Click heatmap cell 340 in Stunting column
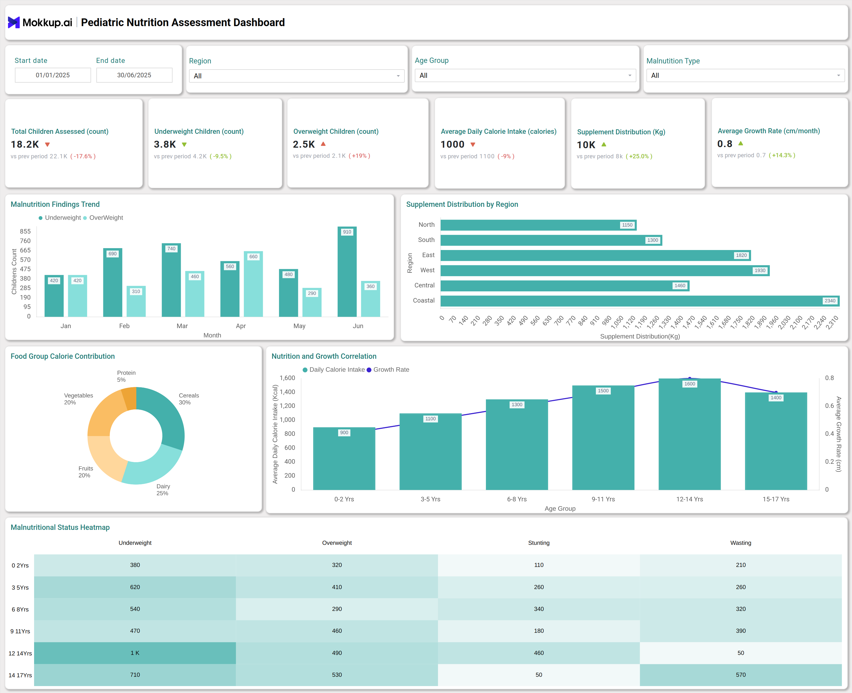The height and width of the screenshot is (693, 852). tap(539, 609)
